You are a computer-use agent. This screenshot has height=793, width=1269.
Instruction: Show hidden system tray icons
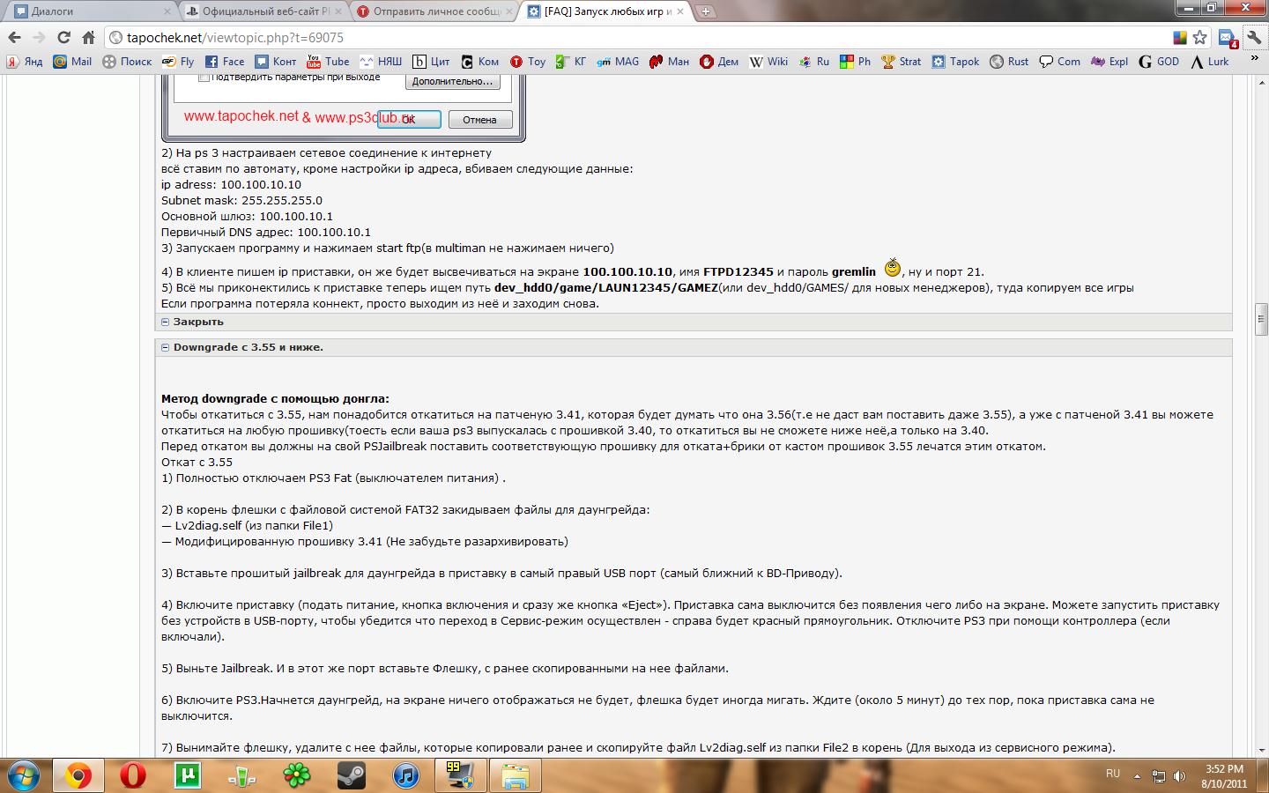coord(1137,776)
